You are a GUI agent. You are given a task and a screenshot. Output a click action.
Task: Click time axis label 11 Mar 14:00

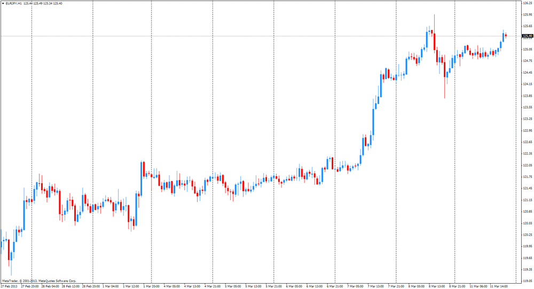(499, 286)
